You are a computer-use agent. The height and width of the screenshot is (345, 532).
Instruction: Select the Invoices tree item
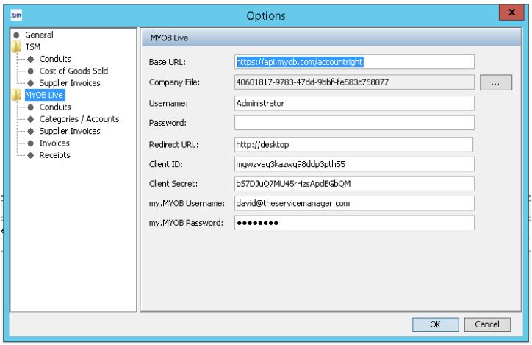pyautogui.click(x=54, y=143)
